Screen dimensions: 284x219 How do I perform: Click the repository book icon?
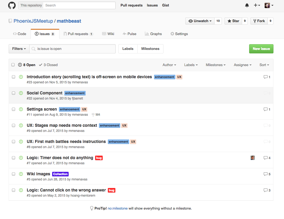[x=10, y=21]
